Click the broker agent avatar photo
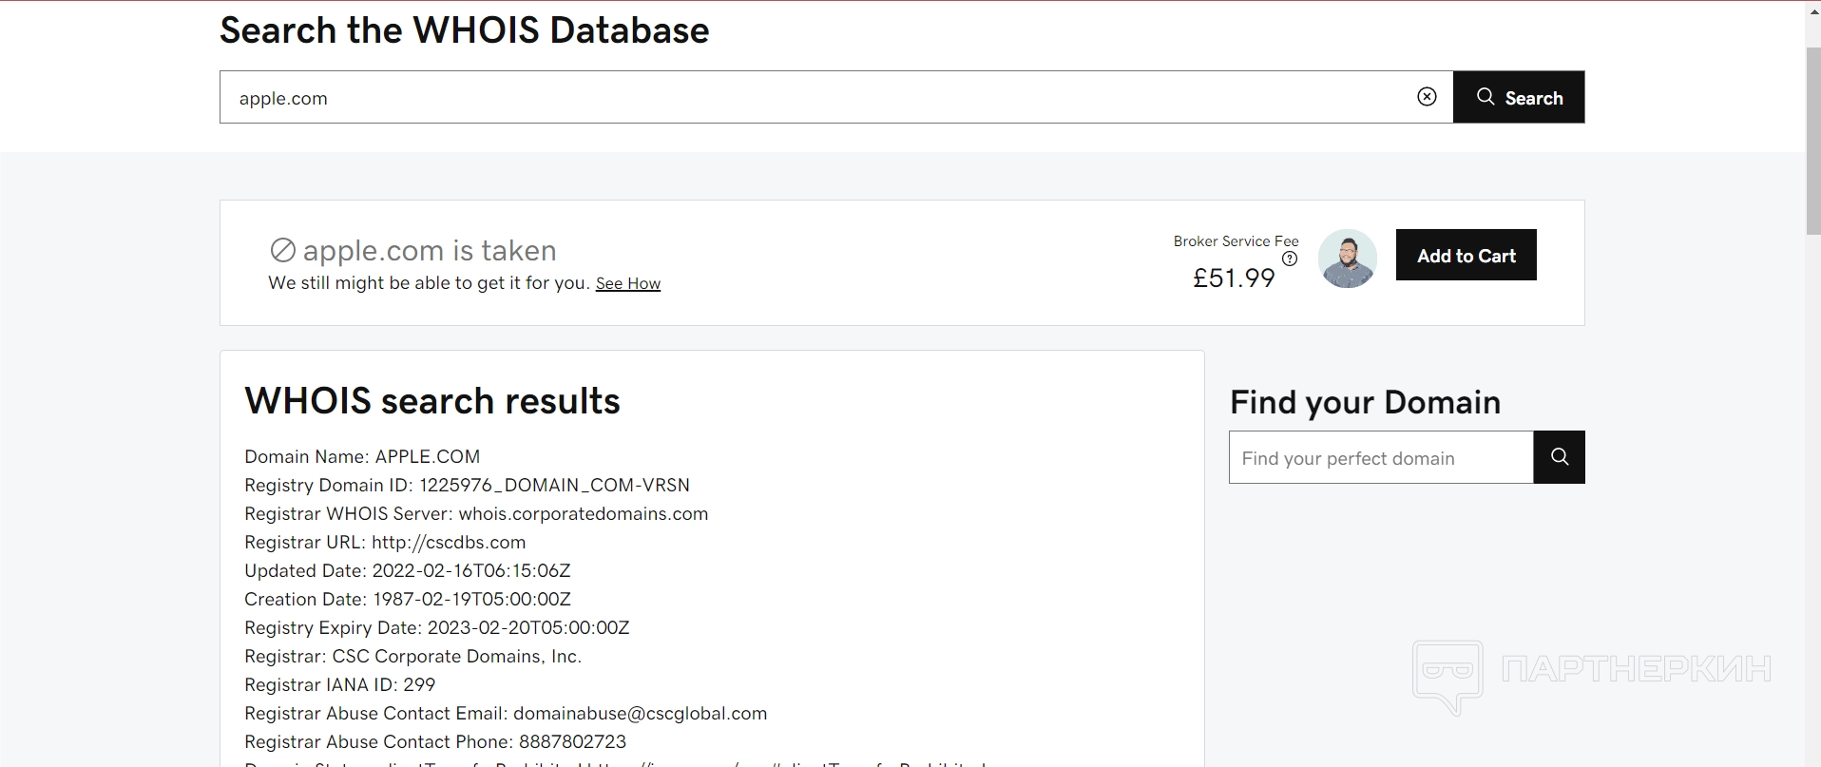This screenshot has width=1821, height=767. tap(1347, 259)
